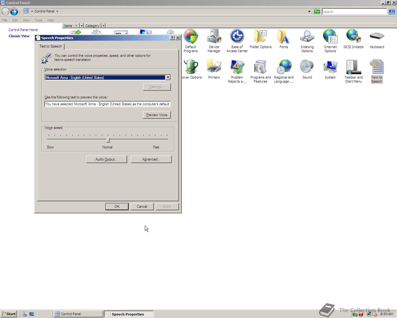The height and width of the screenshot is (318, 397).
Task: Click the green Refresh button
Action: (x=317, y=11)
